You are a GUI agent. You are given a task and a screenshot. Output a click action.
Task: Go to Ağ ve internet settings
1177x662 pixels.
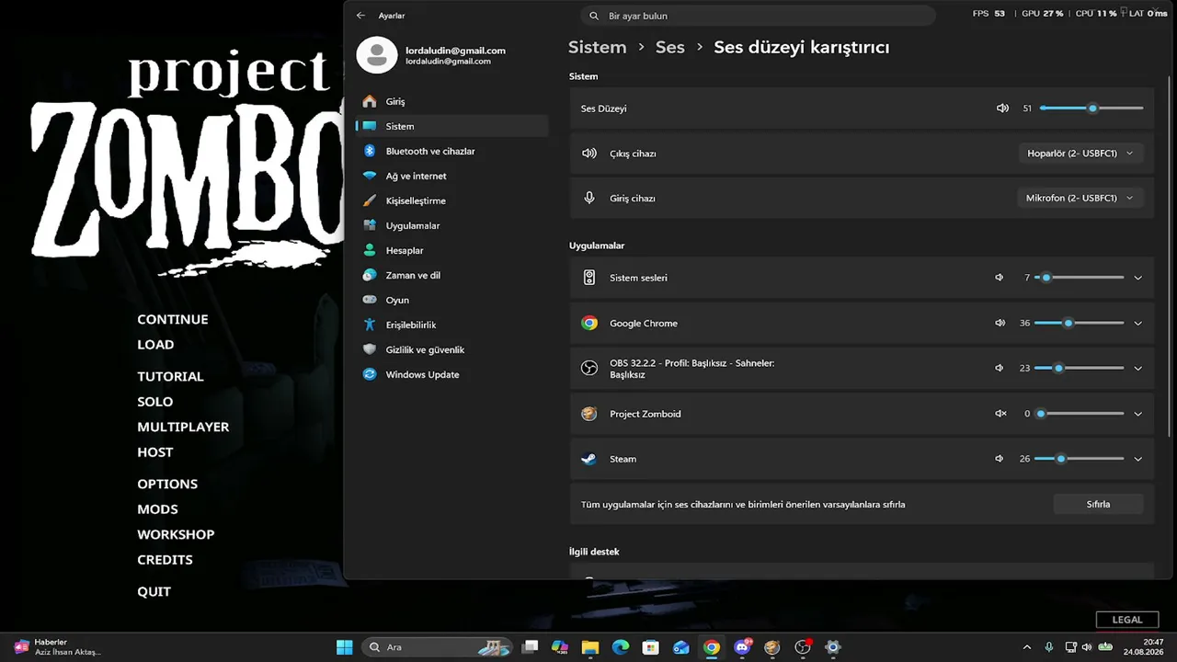(x=451, y=176)
